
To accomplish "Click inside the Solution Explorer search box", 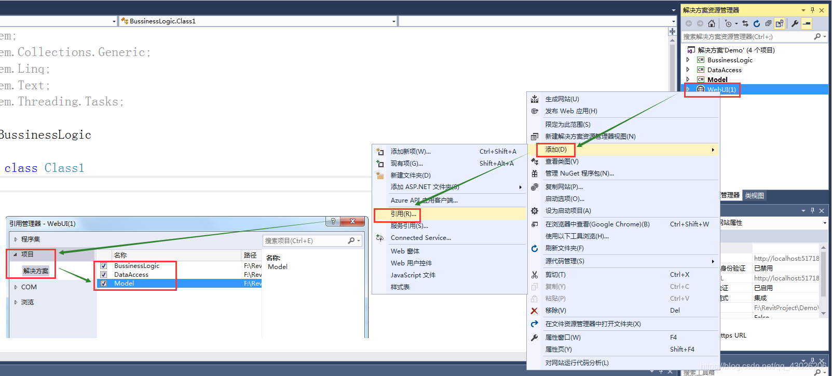I will [x=747, y=36].
